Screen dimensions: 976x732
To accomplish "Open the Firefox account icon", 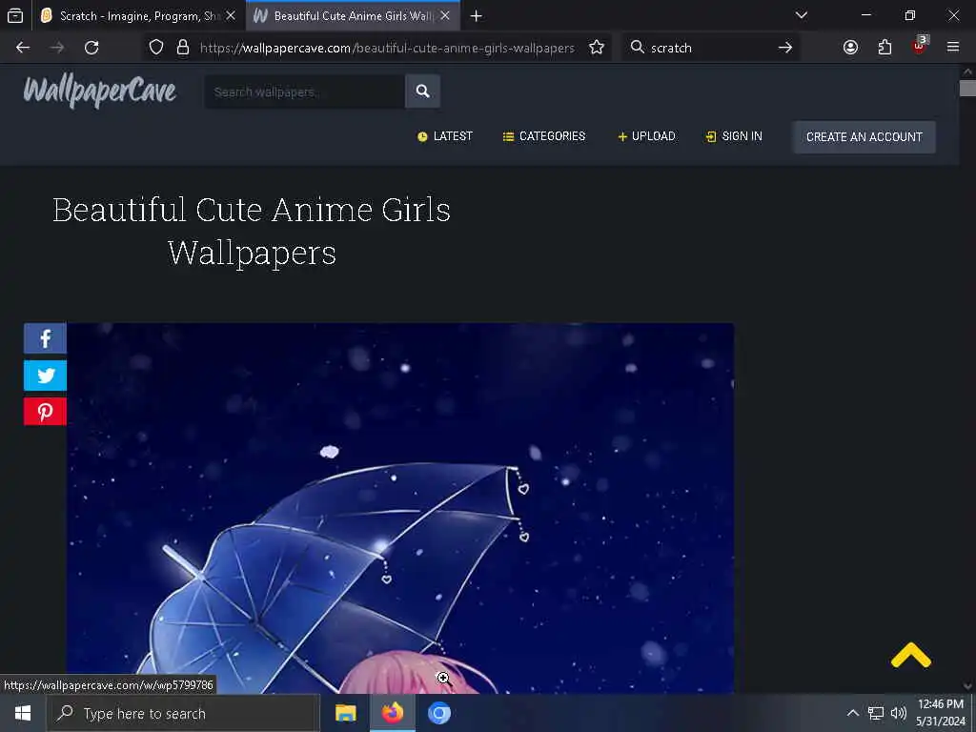I will [x=850, y=48].
